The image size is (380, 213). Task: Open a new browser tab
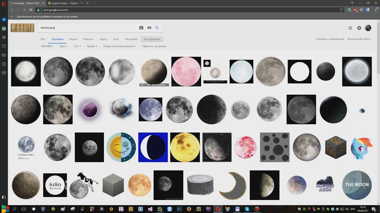click(88, 3)
